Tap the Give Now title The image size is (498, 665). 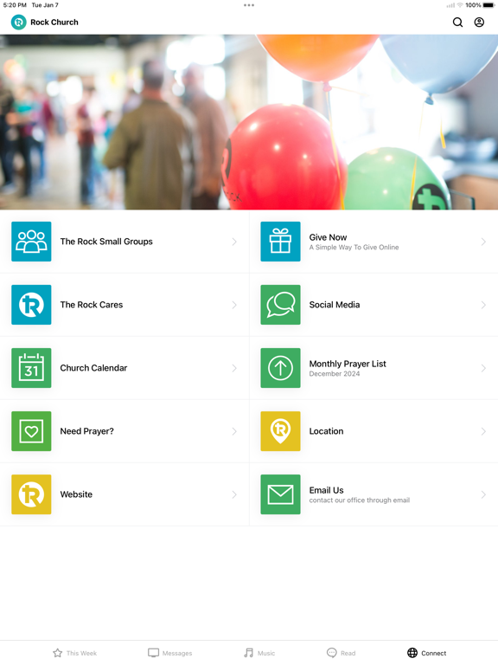(x=328, y=237)
